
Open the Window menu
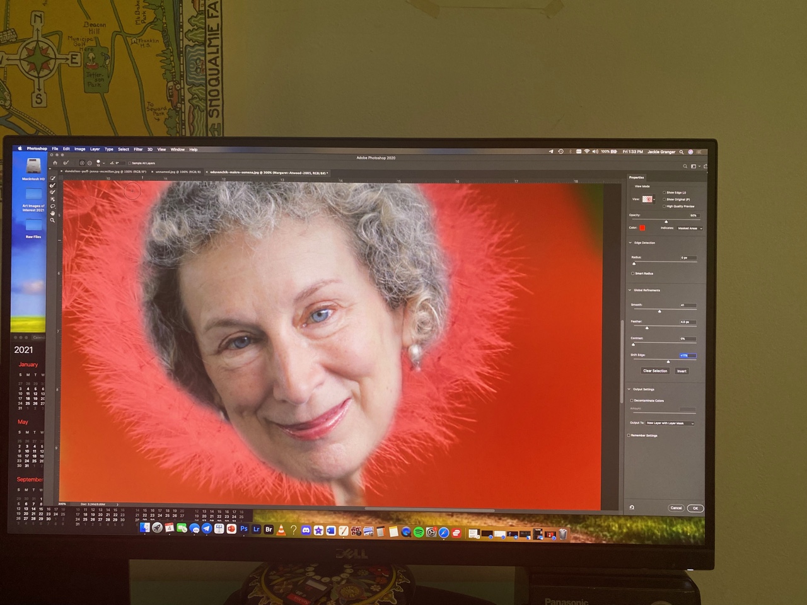pos(178,149)
